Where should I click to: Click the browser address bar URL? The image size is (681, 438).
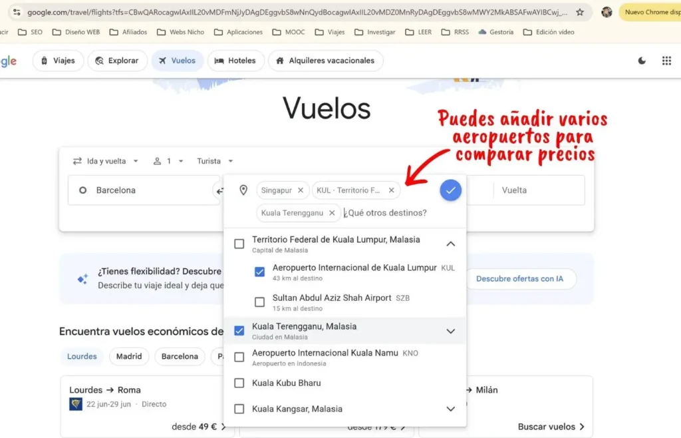297,12
